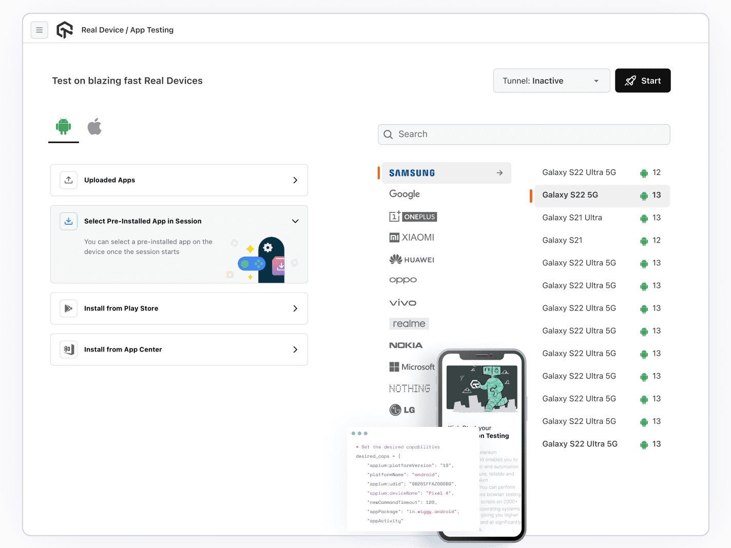731x548 pixels.
Task: Click the Android 13 icon beside Galaxy S22 5G
Action: tap(644, 195)
